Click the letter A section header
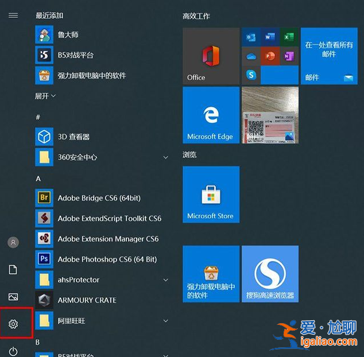This screenshot has width=364, height=357. coord(38,178)
